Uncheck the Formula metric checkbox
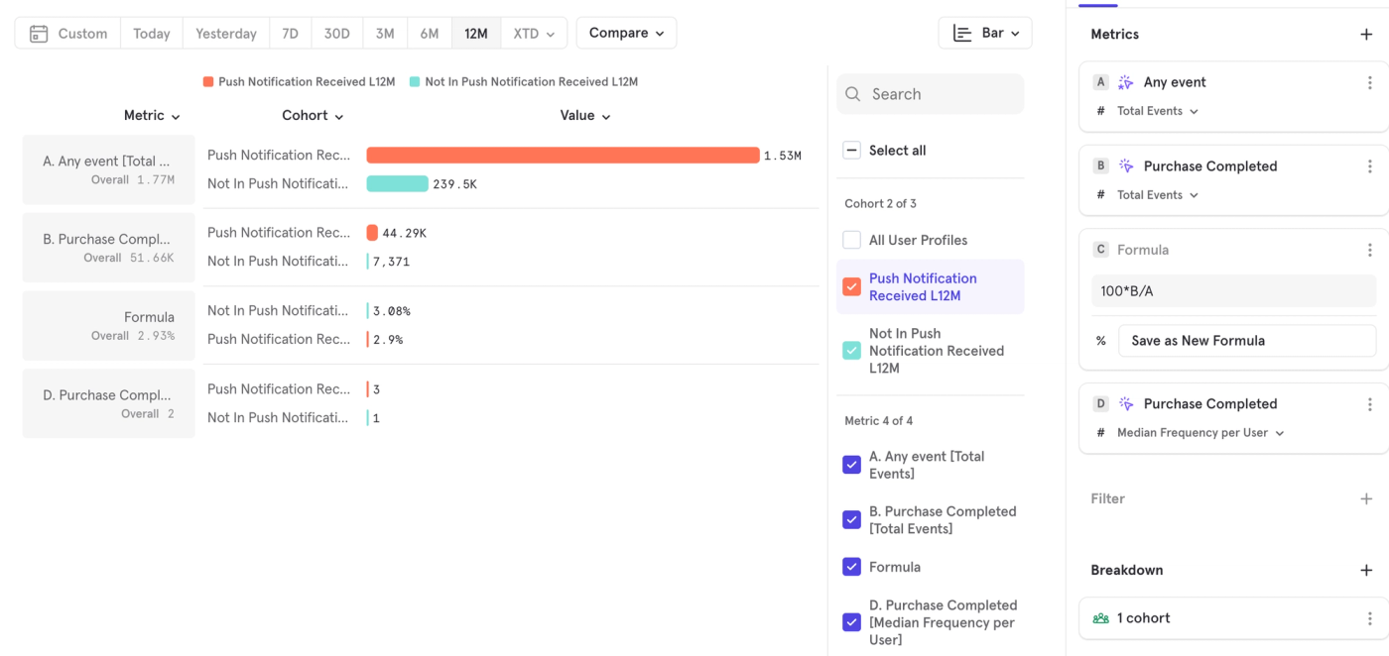This screenshot has width=1389, height=656. pyautogui.click(x=851, y=567)
